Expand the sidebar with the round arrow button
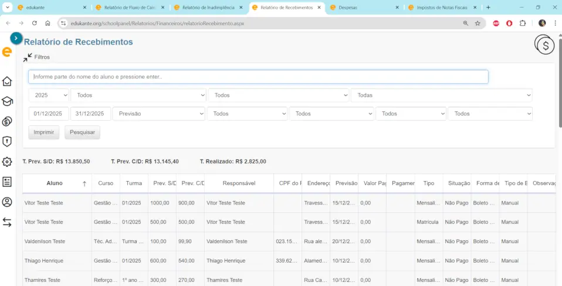This screenshot has width=562, height=286. [16, 38]
